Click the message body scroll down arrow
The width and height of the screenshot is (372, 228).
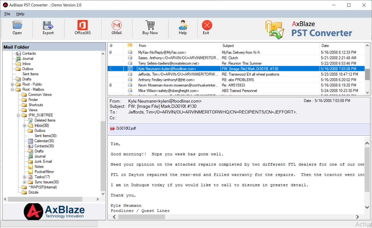coord(367,207)
